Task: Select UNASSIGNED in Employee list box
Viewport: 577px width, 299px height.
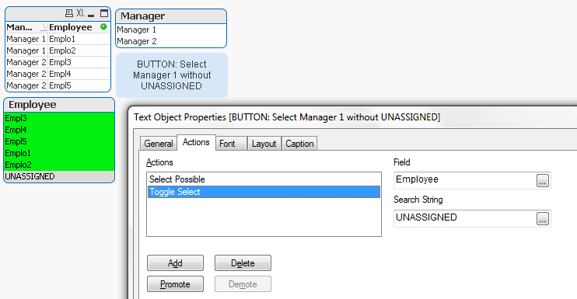Action: pos(59,176)
